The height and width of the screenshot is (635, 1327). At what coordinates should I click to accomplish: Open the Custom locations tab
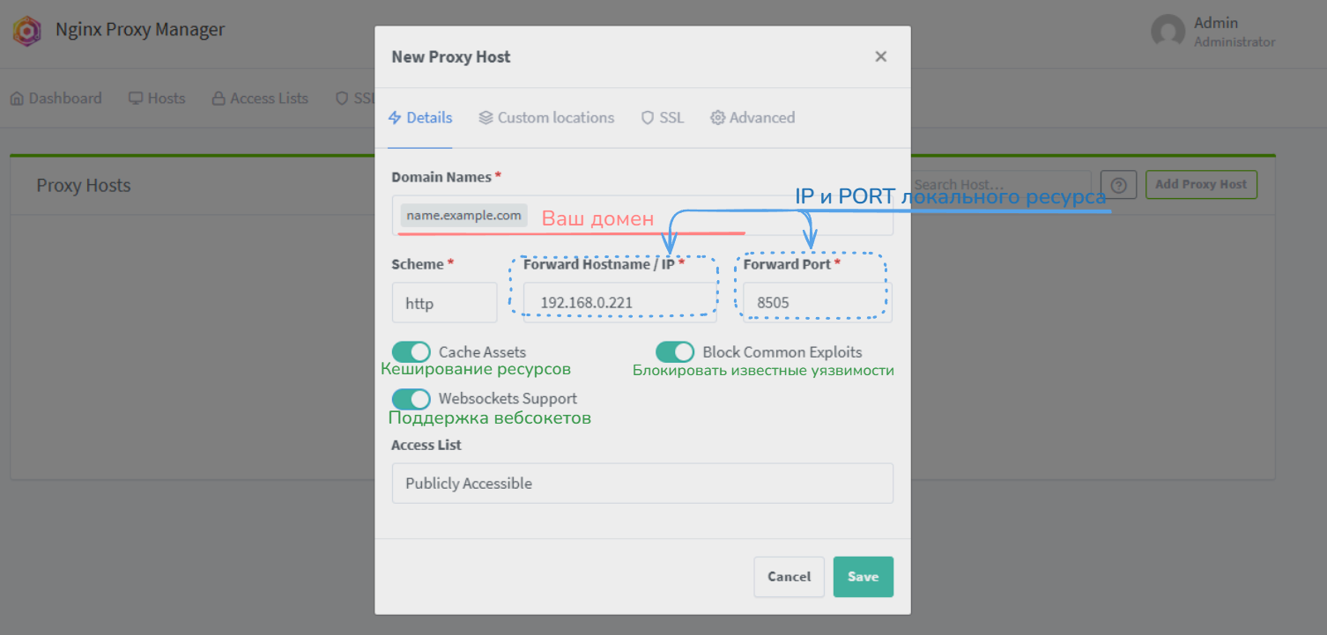coord(546,118)
